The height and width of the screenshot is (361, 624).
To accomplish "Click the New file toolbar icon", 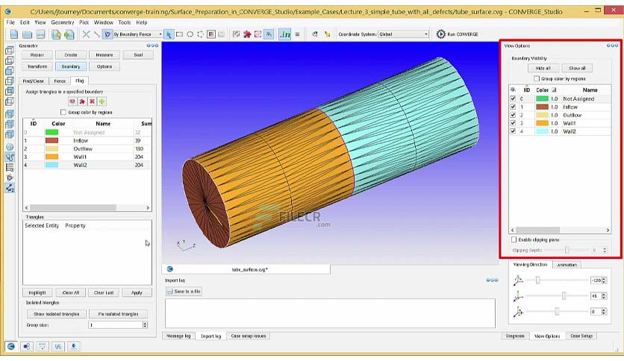I will coord(14,34).
